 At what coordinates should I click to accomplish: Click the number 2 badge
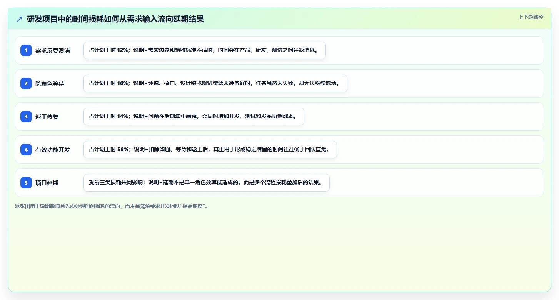pos(26,83)
